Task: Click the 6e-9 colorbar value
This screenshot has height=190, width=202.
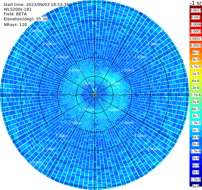Action: coord(196,165)
